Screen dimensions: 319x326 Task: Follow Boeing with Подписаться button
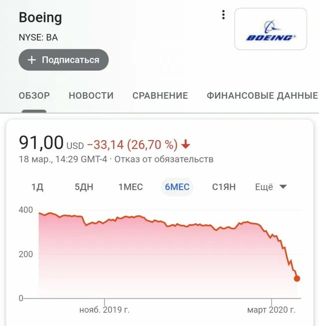click(x=64, y=60)
